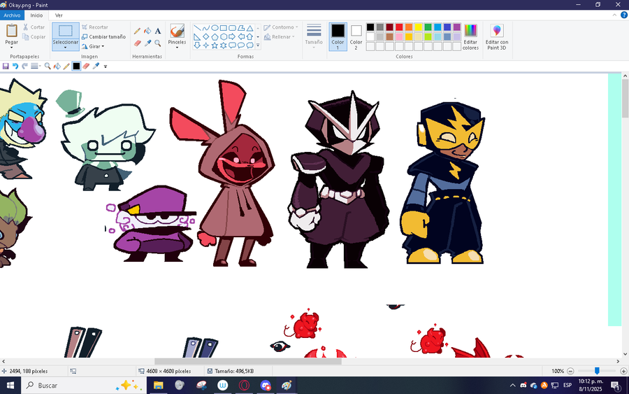629x394 pixels.
Task: Switch to the Inicio tab
Action: click(x=36, y=15)
